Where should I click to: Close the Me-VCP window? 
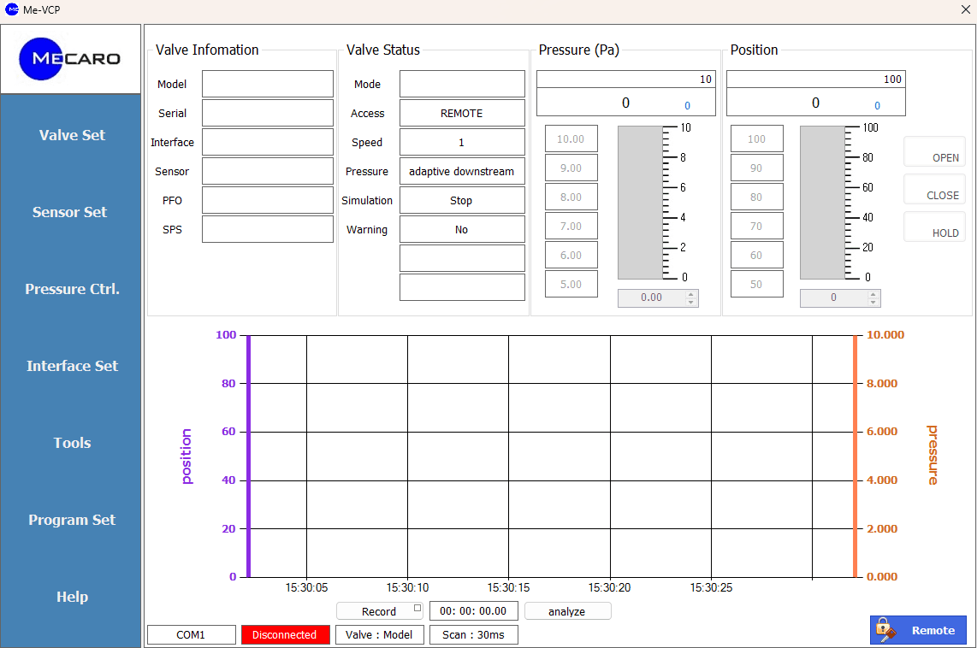966,9
